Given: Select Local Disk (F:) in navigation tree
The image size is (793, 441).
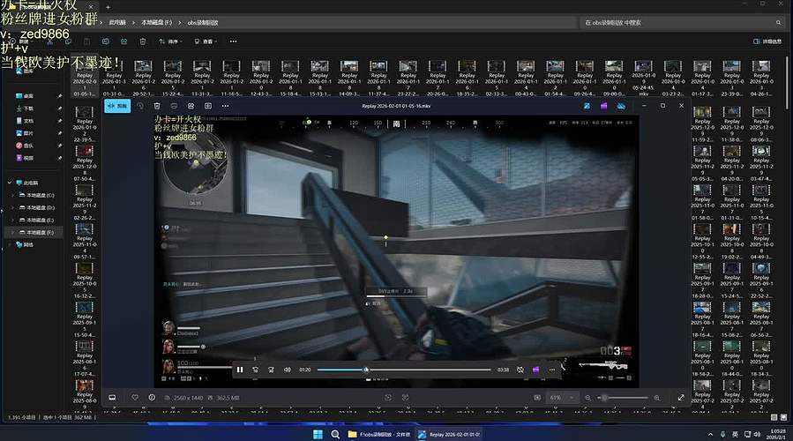Looking at the screenshot, I should click(x=40, y=232).
